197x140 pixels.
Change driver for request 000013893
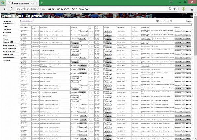(84, 31)
